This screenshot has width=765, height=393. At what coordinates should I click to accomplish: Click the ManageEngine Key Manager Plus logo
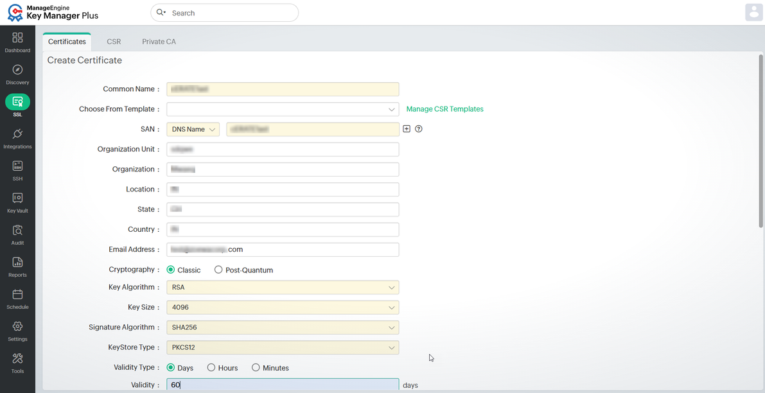(53, 13)
